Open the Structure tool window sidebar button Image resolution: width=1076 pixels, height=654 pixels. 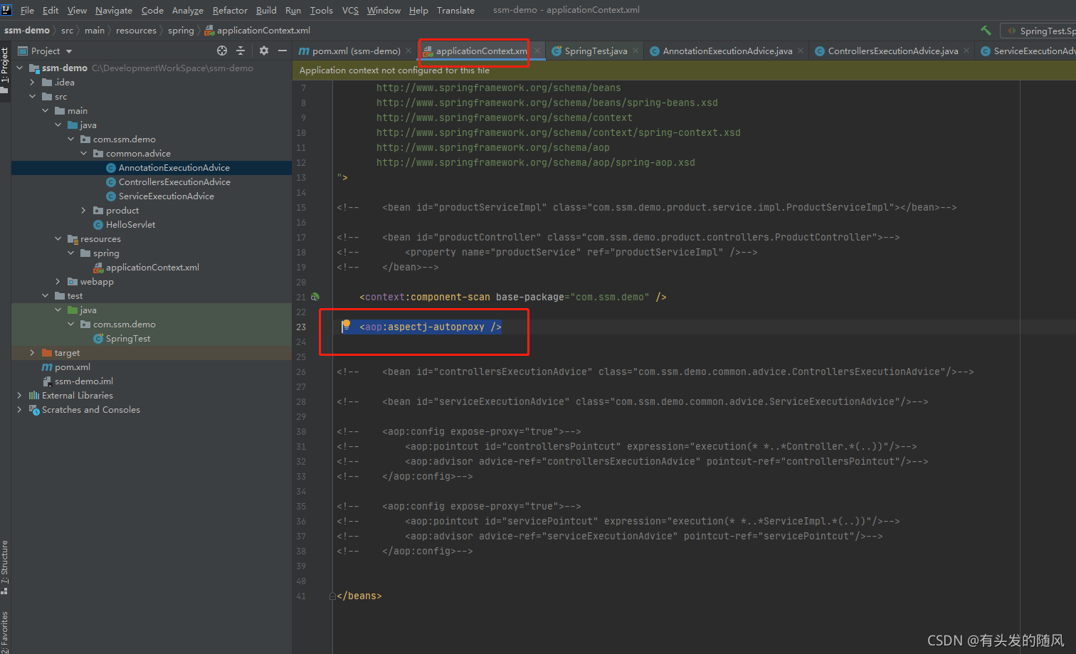(x=5, y=566)
